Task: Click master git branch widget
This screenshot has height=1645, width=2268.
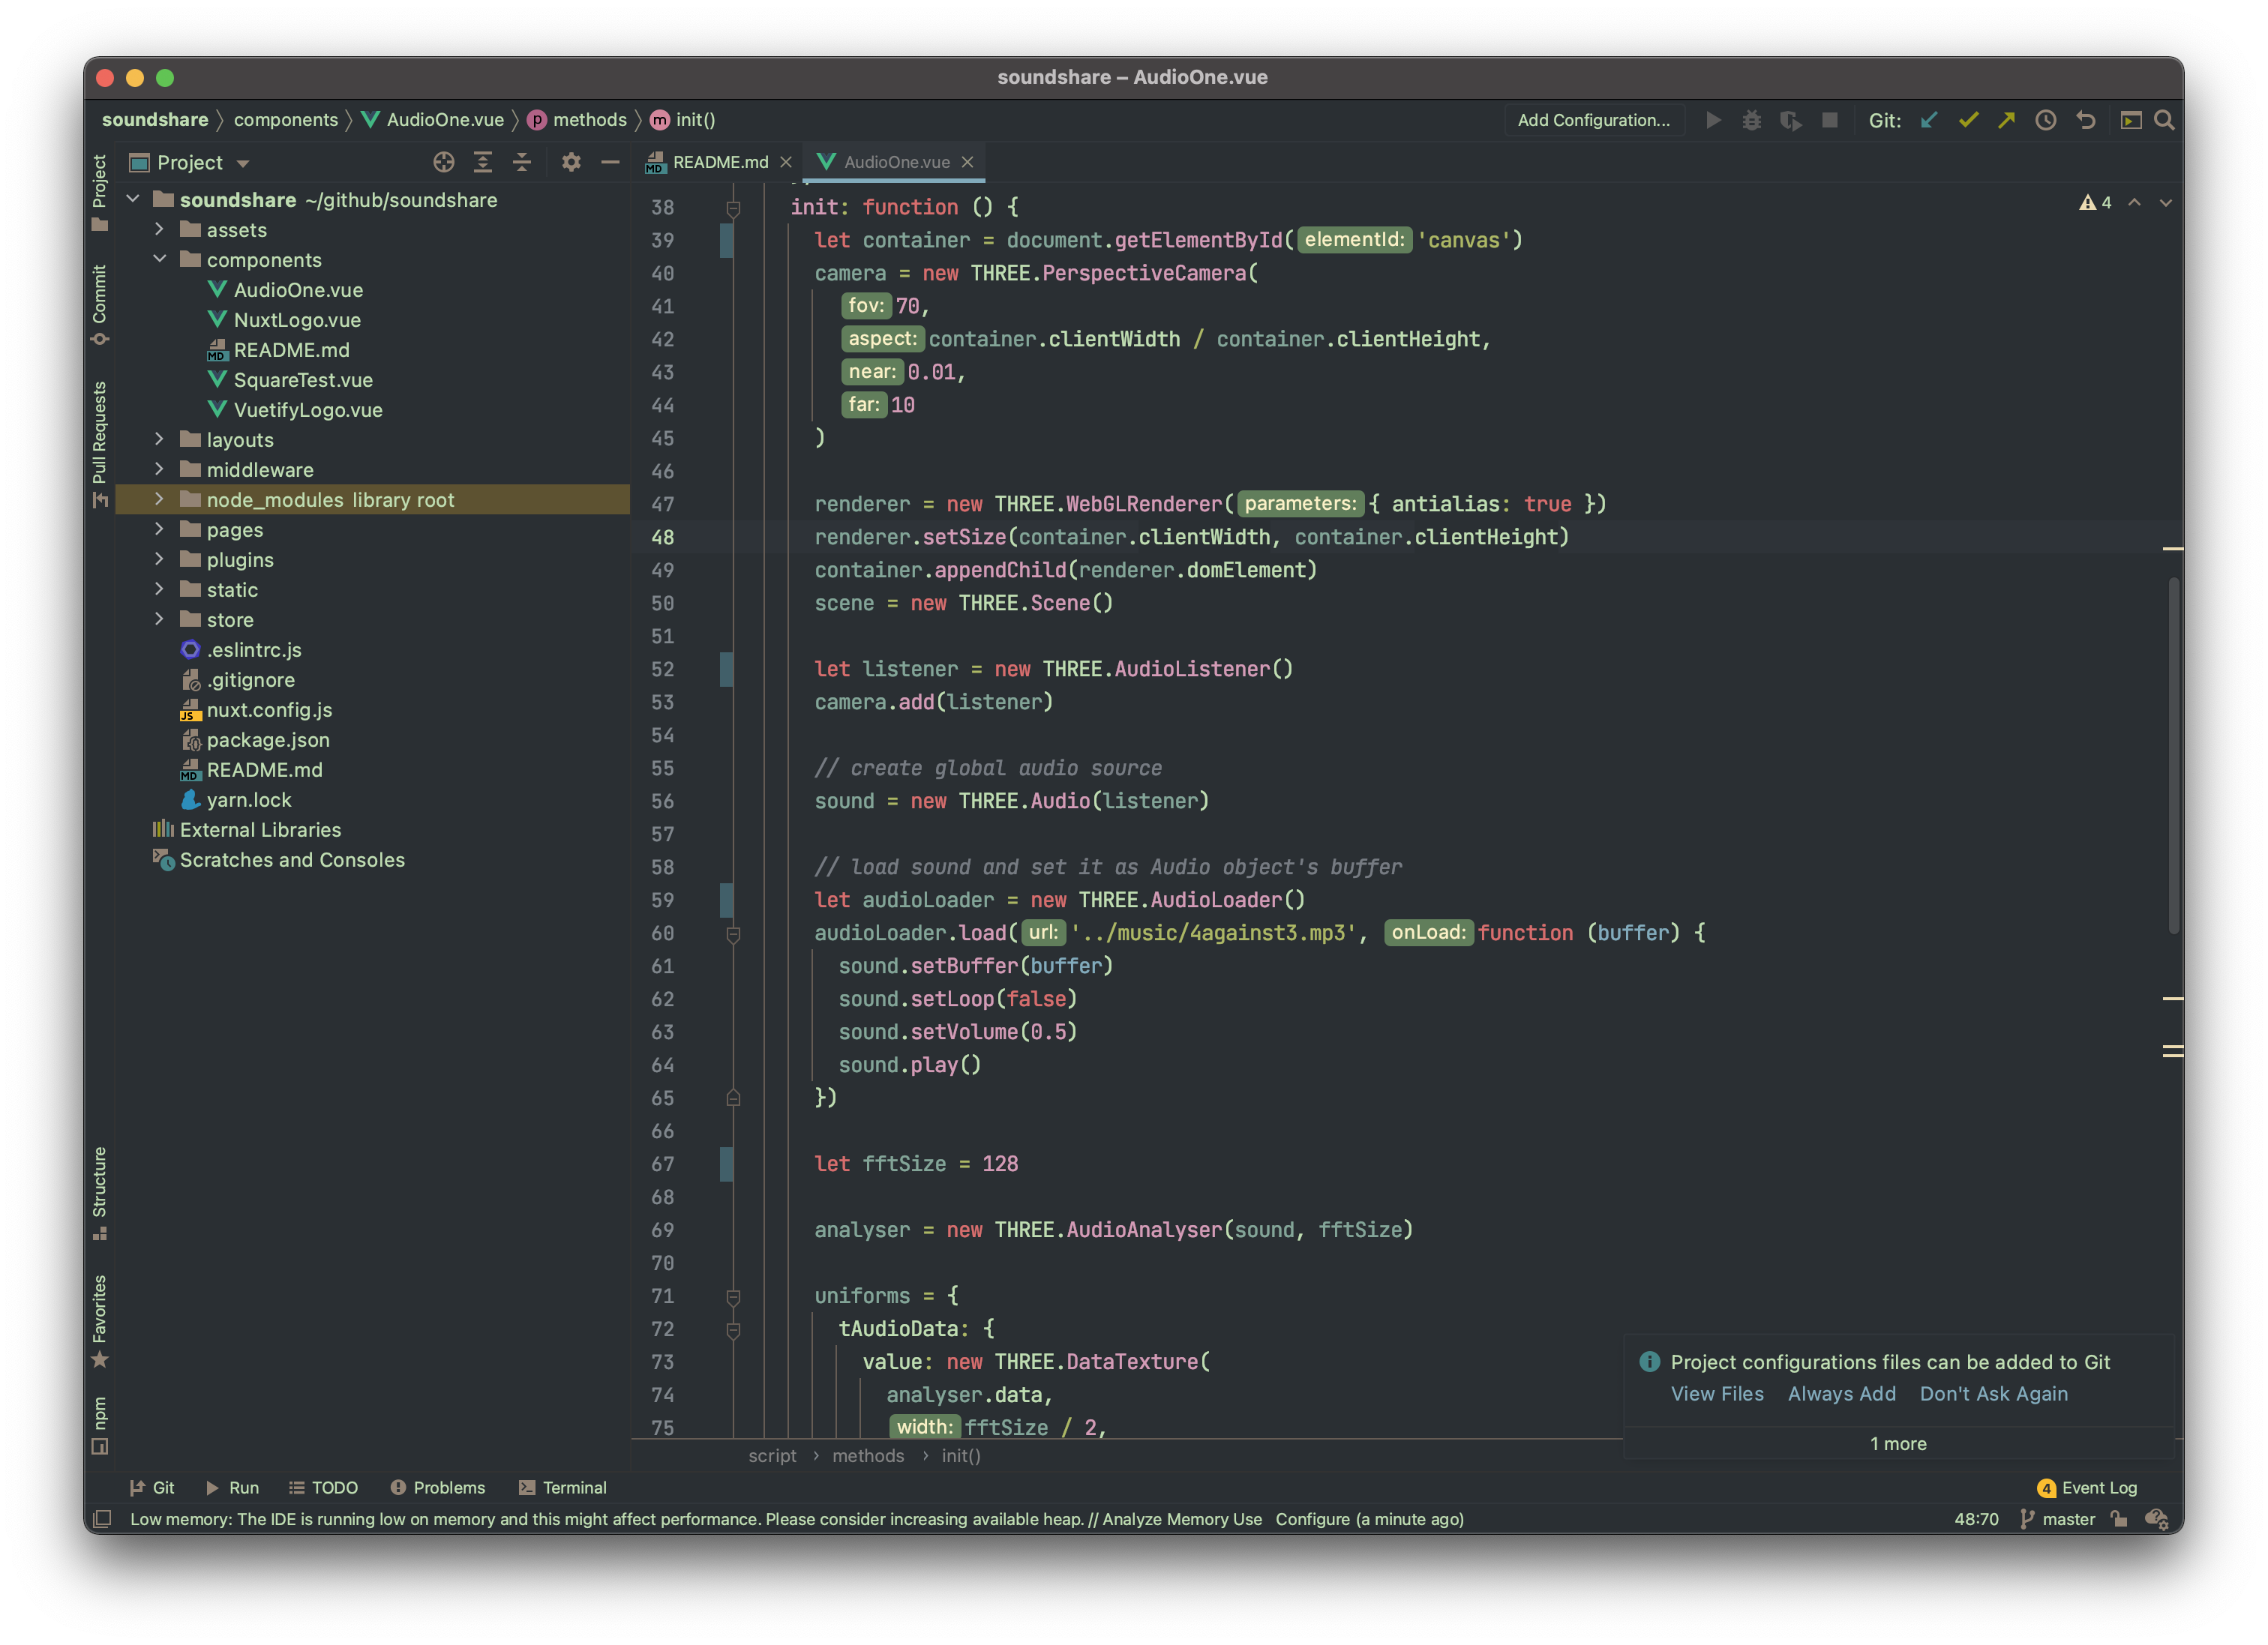Action: pyautogui.click(x=2057, y=1518)
